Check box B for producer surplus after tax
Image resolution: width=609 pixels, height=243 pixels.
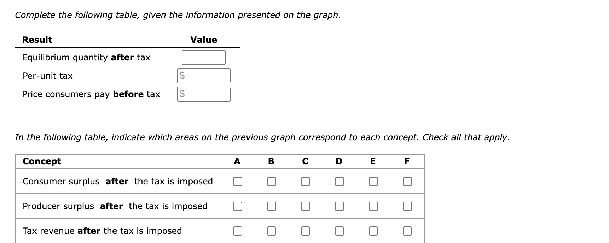click(272, 206)
